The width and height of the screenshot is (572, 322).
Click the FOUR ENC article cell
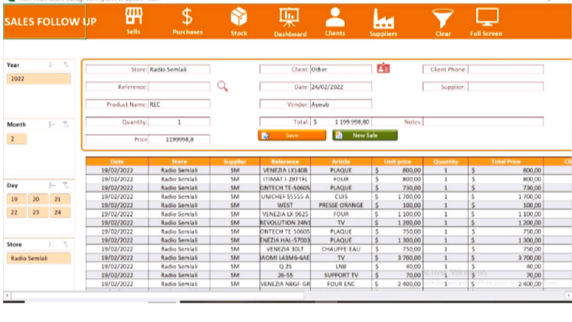click(340, 284)
